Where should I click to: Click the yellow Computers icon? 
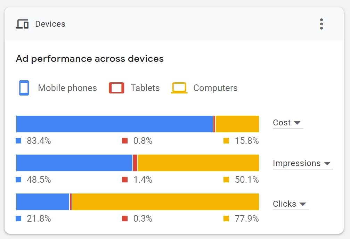click(x=179, y=88)
